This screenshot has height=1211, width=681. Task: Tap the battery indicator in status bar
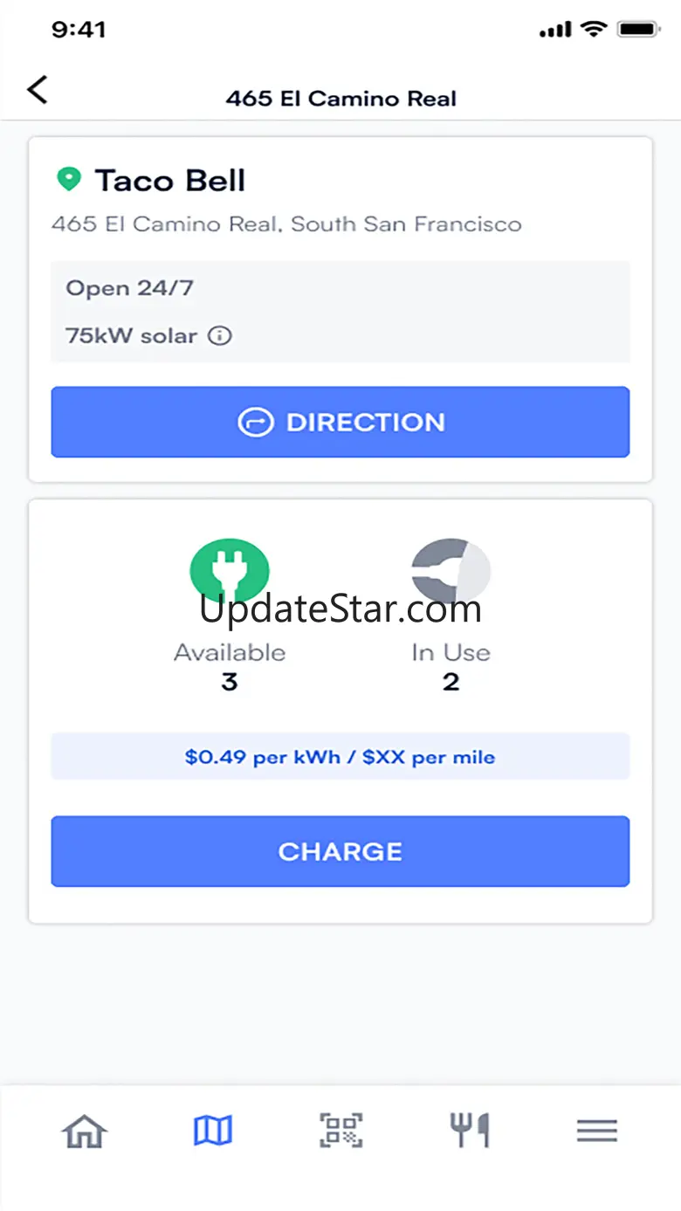pyautogui.click(x=638, y=30)
